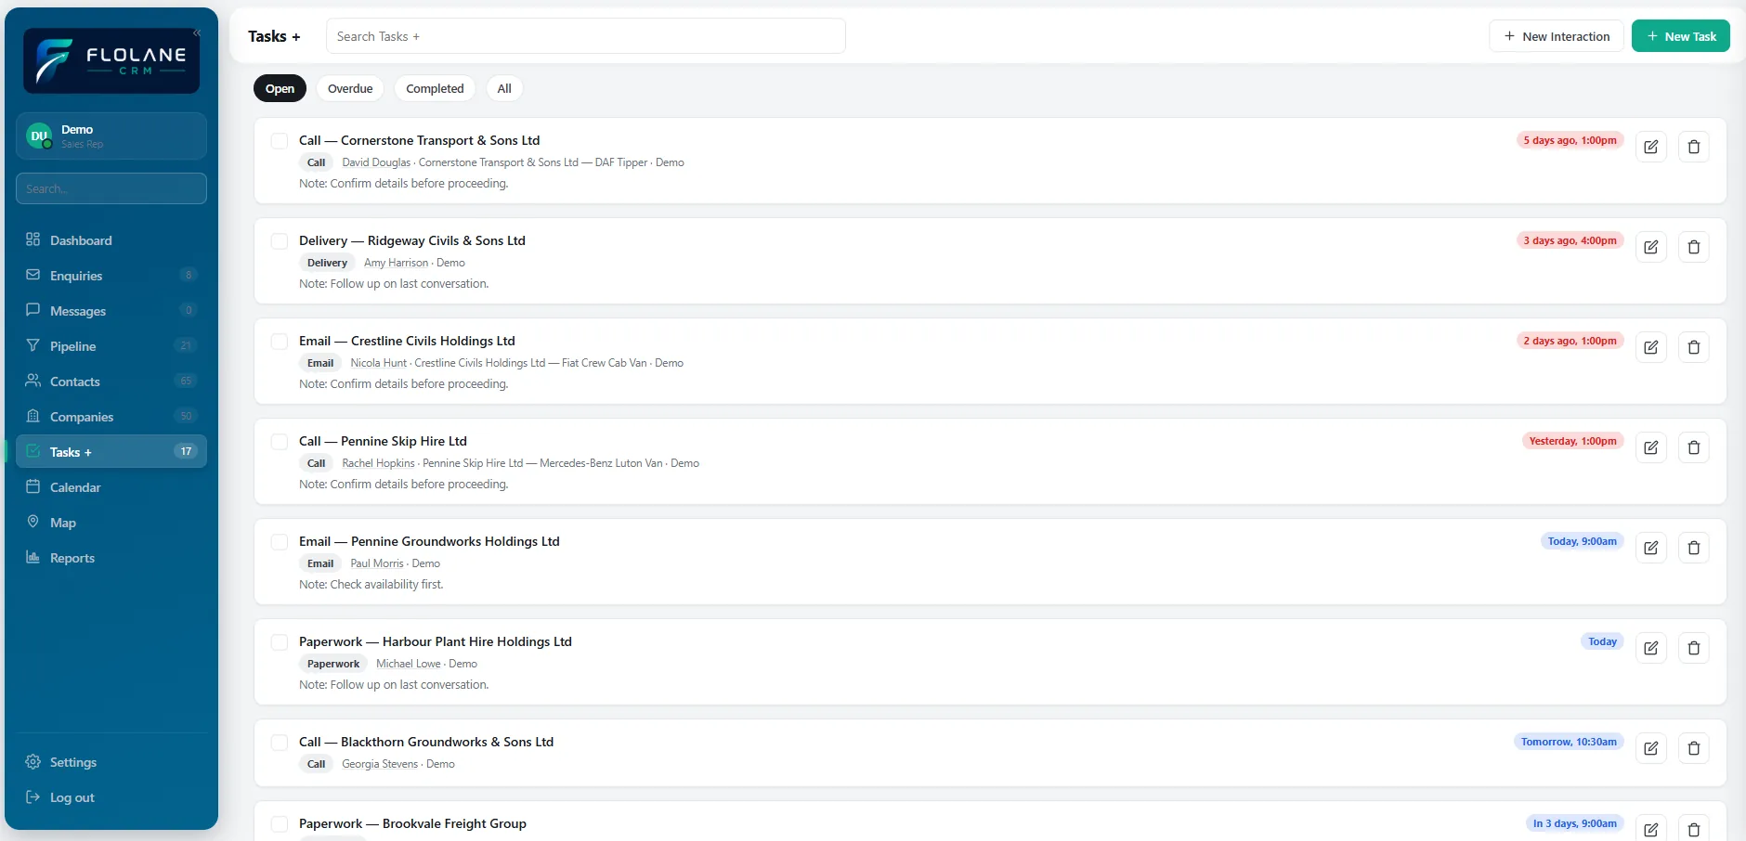Edit the Harbour Plant Hire paperwork task
Image resolution: width=1746 pixels, height=841 pixels.
[x=1650, y=648]
